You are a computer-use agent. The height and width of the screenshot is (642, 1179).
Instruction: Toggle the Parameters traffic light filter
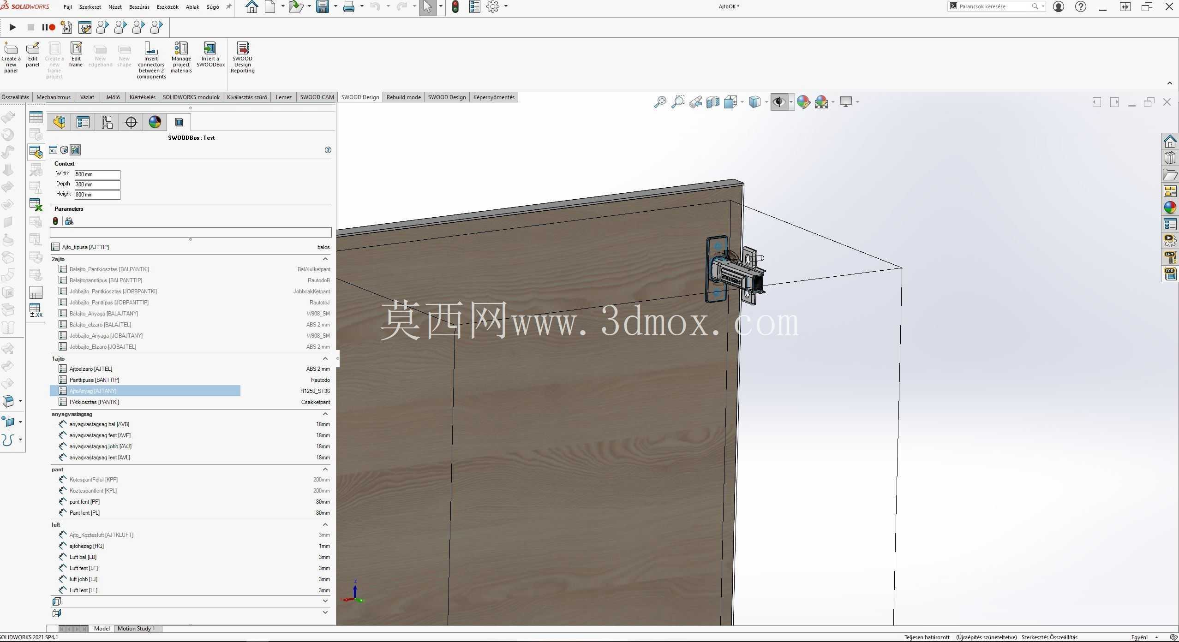55,221
